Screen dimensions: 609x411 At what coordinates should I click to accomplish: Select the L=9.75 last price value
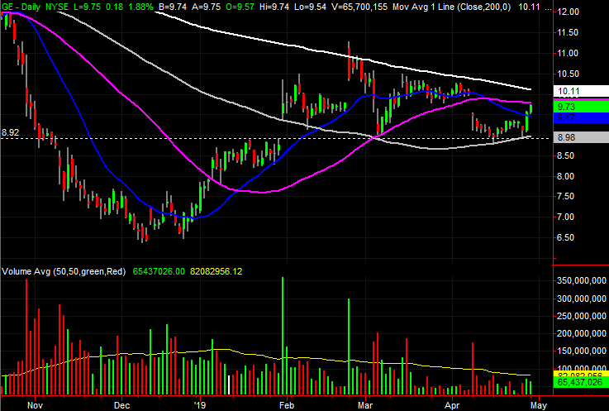[87, 7]
